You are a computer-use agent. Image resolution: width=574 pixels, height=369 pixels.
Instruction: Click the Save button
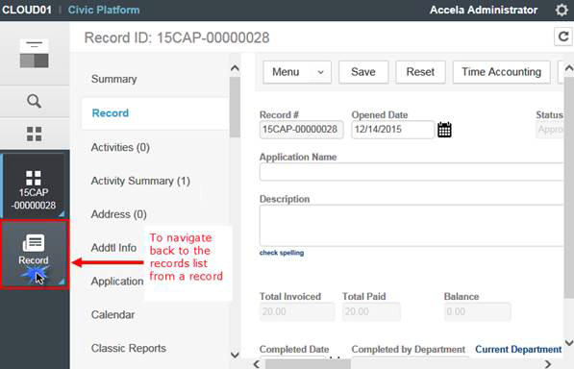click(363, 72)
